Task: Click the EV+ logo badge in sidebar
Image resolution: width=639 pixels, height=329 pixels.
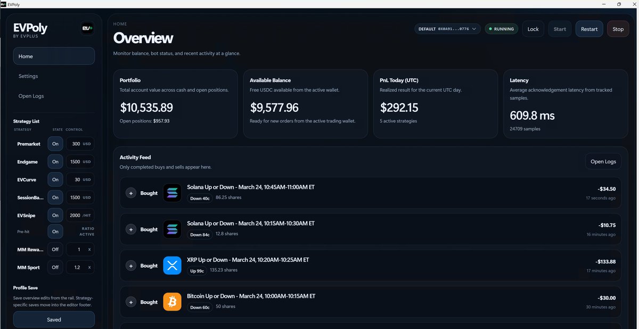Action: coord(87,29)
